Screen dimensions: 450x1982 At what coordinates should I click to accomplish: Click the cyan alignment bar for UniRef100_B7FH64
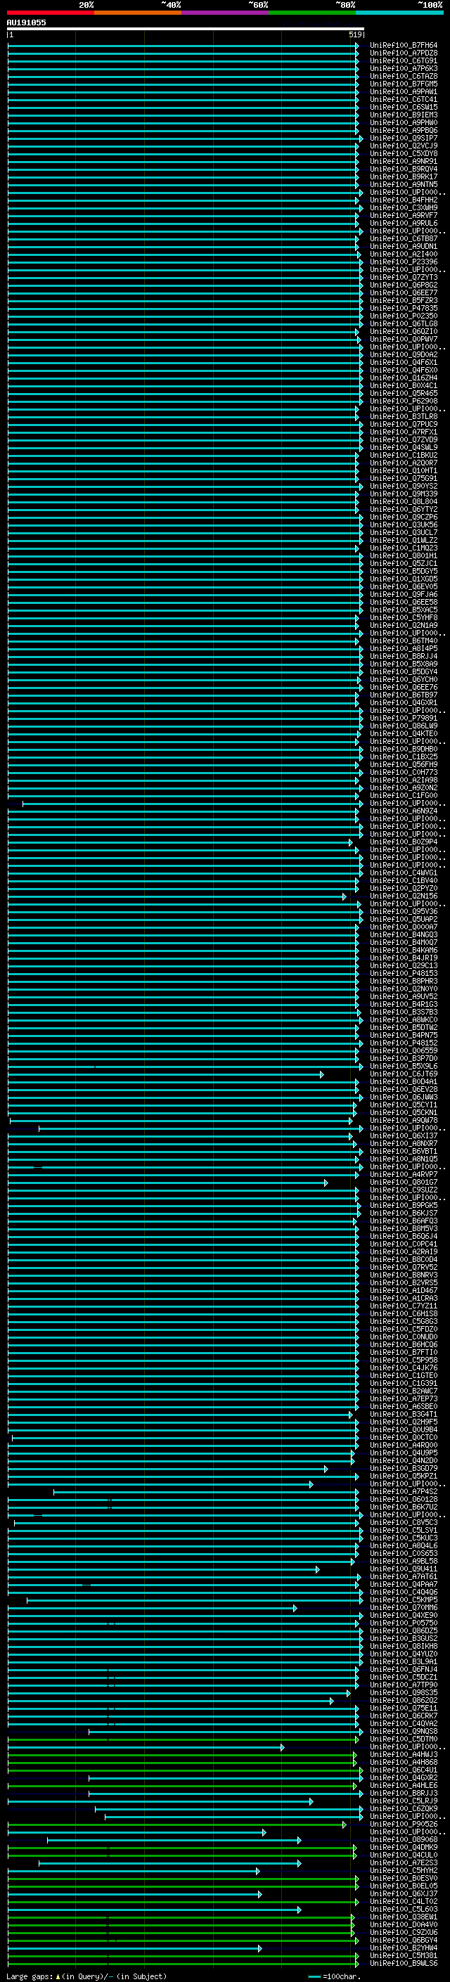point(183,46)
